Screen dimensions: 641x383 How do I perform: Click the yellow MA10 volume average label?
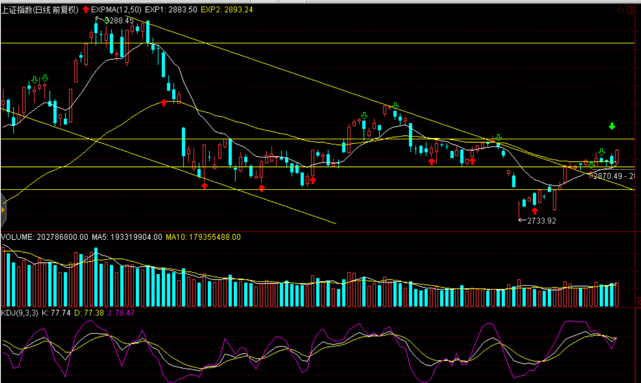click(203, 237)
